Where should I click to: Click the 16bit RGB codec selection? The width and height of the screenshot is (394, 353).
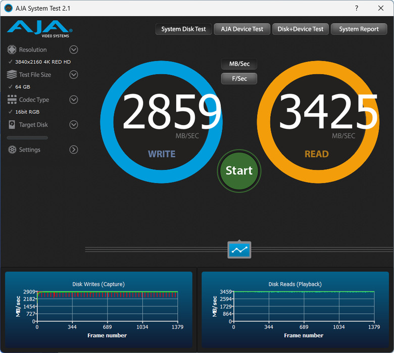pyautogui.click(x=27, y=112)
